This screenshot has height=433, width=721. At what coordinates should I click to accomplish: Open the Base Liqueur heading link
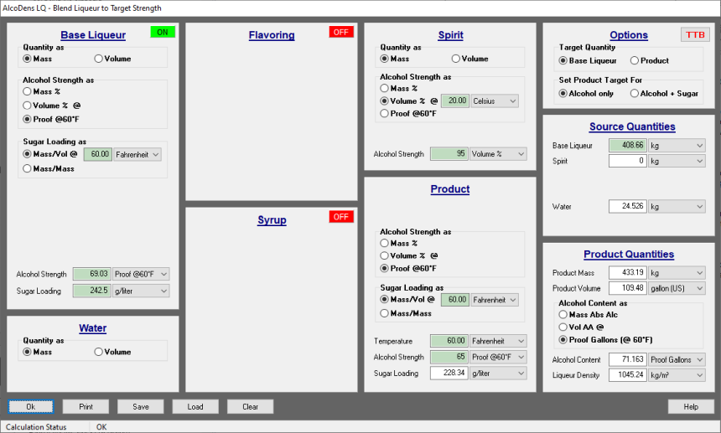pyautogui.click(x=93, y=35)
